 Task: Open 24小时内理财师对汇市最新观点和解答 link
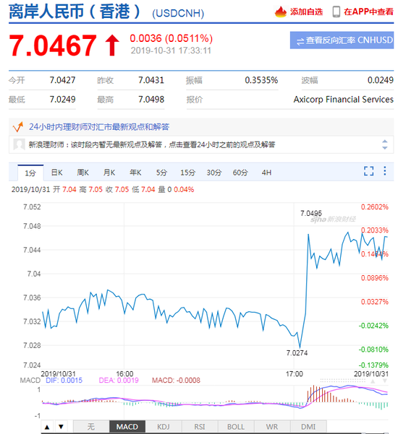coord(99,127)
